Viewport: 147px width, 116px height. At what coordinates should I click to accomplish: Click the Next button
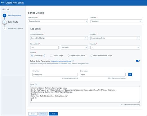click(53, 114)
